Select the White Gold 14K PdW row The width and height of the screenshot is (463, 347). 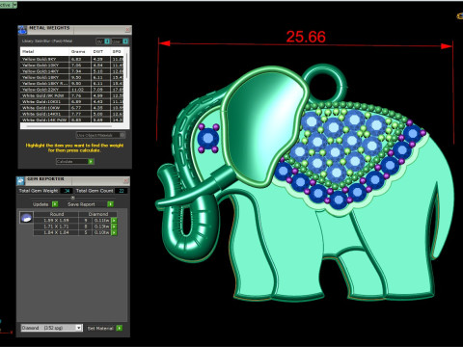72,120
